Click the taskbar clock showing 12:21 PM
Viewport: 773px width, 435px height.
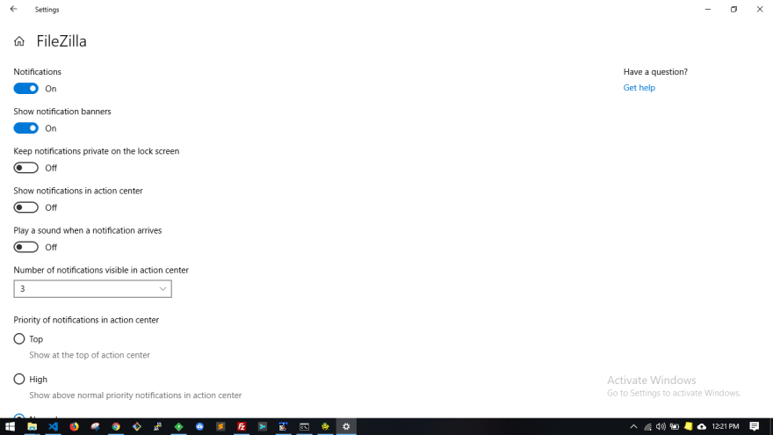(726, 426)
